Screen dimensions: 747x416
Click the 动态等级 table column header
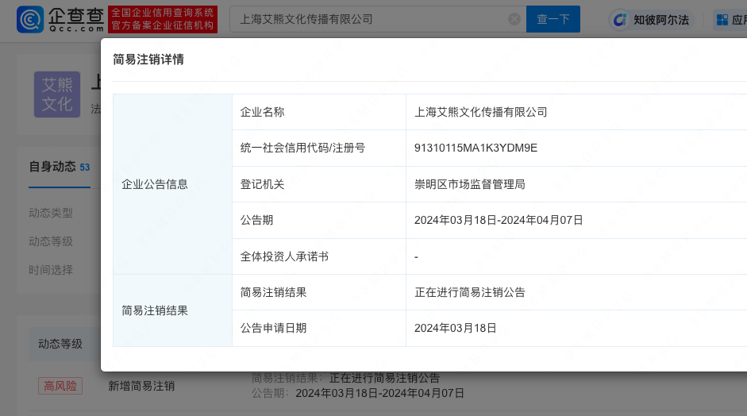coord(60,344)
